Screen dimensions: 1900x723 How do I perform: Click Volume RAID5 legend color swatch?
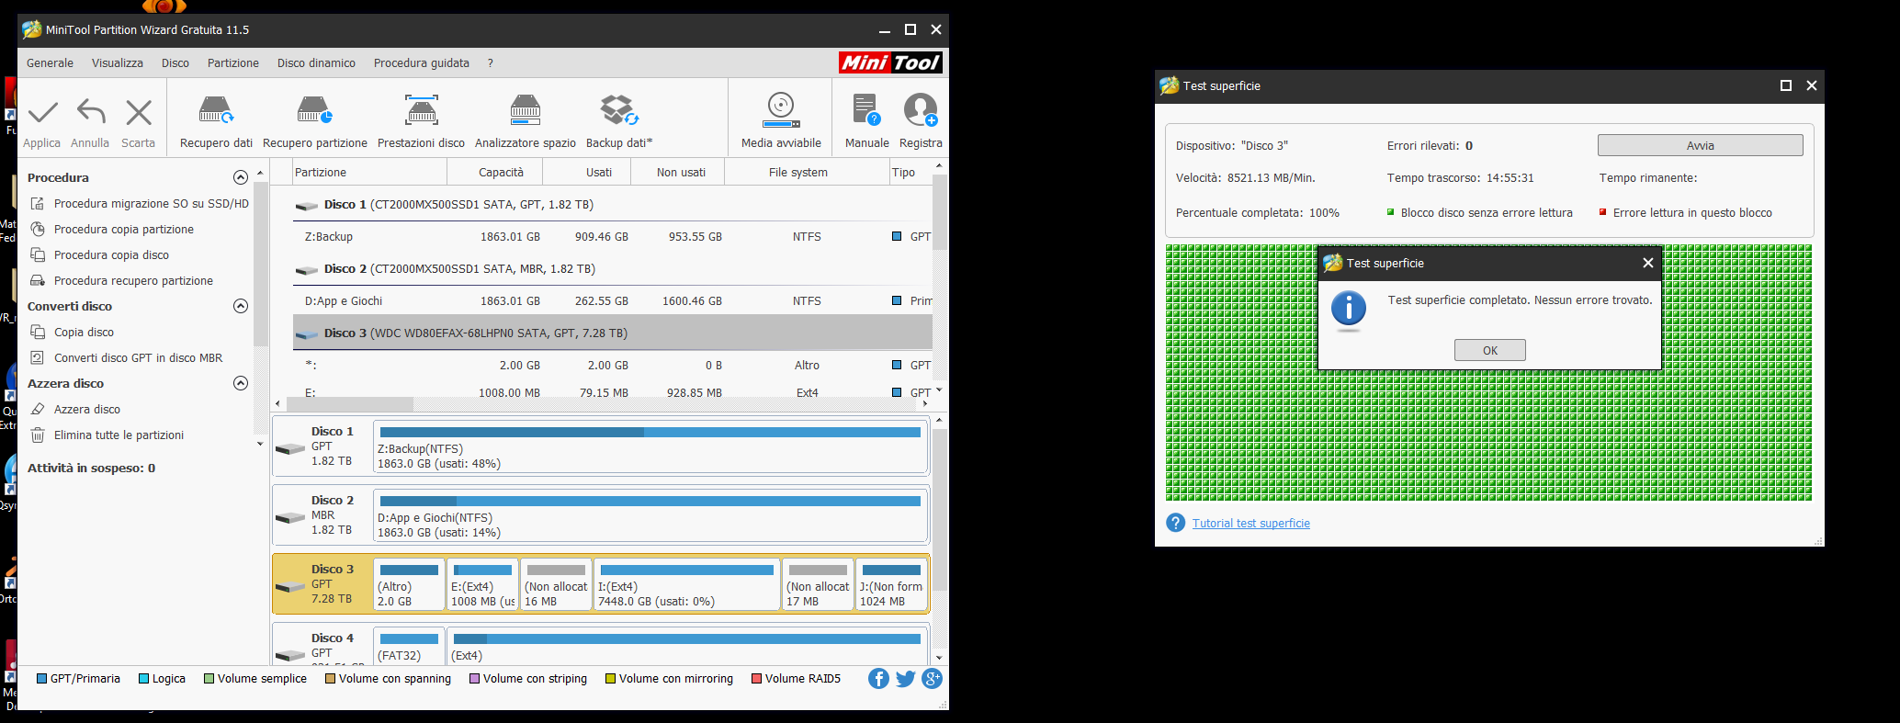pos(756,679)
